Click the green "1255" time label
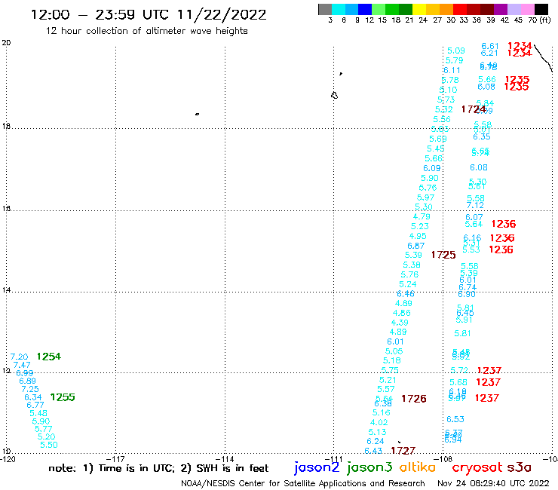This screenshot has height=490, width=558. tap(63, 397)
